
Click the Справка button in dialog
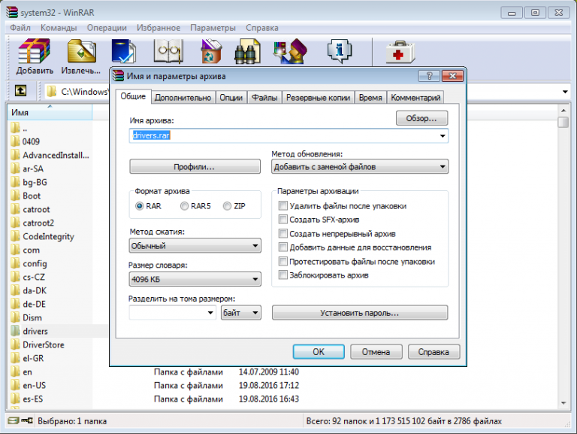434,352
